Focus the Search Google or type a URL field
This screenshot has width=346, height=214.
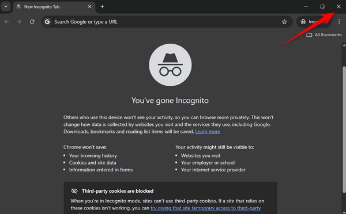[167, 22]
